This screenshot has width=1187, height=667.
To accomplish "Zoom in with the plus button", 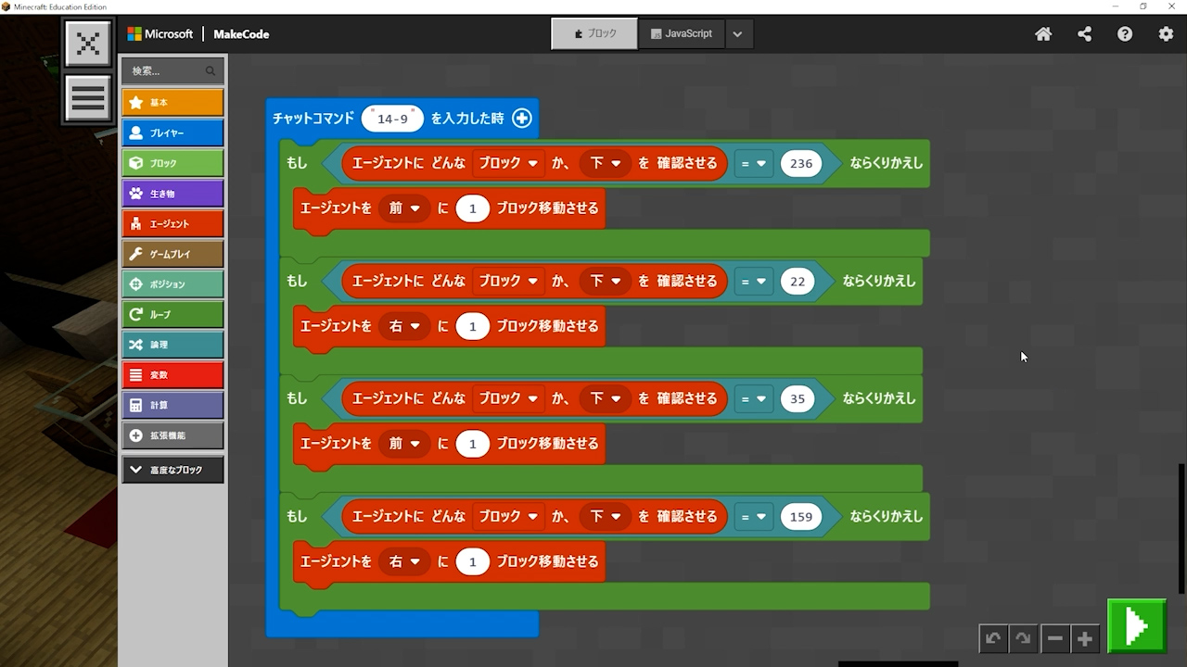I will pos(1085,638).
